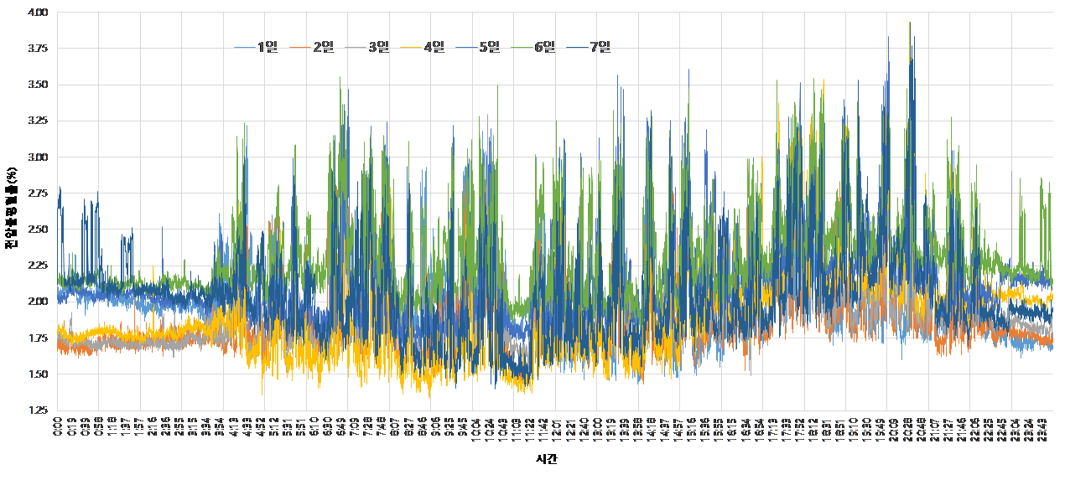
Task: Click the 2.25 y-axis label
Action: click(36, 266)
